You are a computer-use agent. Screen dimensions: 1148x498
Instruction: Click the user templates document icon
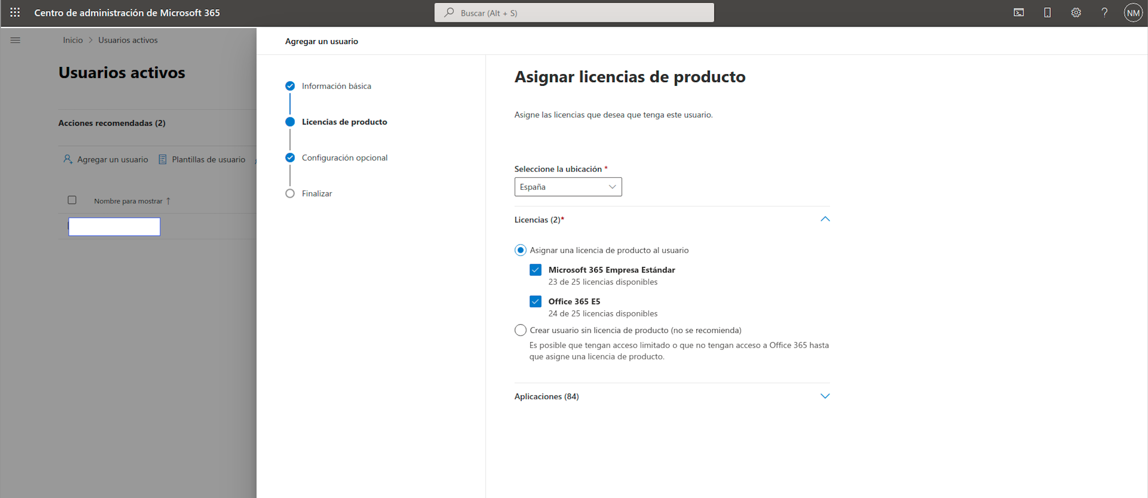click(x=162, y=159)
